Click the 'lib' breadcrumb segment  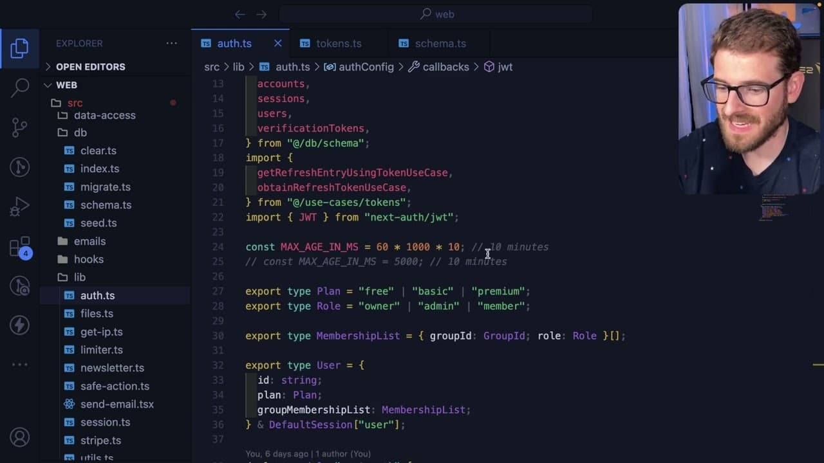coord(238,67)
